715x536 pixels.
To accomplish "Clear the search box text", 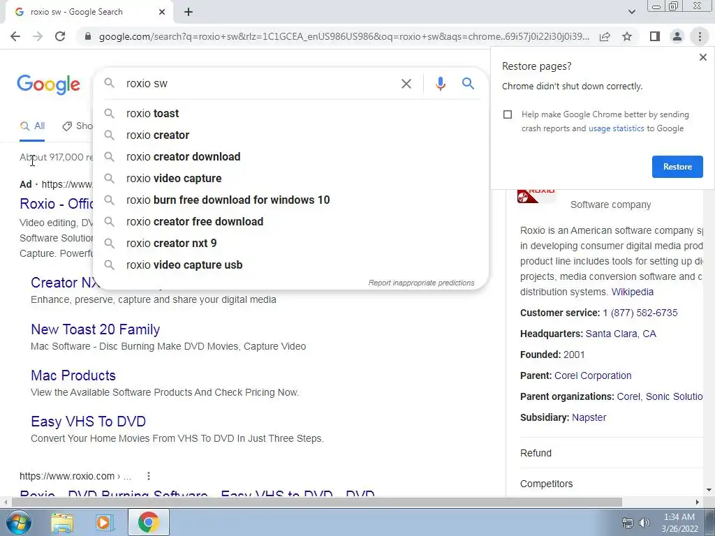I will [x=406, y=84].
